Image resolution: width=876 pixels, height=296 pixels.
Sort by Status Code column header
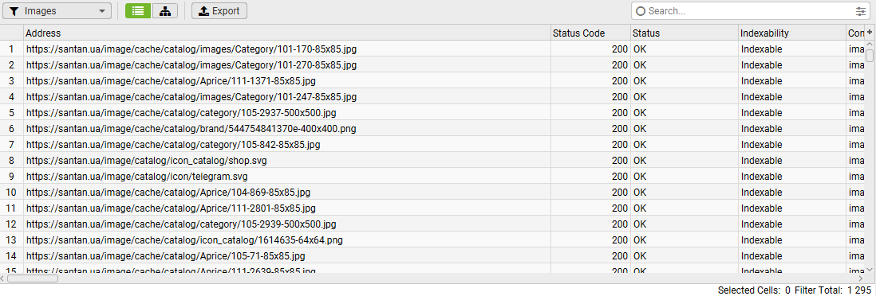590,33
